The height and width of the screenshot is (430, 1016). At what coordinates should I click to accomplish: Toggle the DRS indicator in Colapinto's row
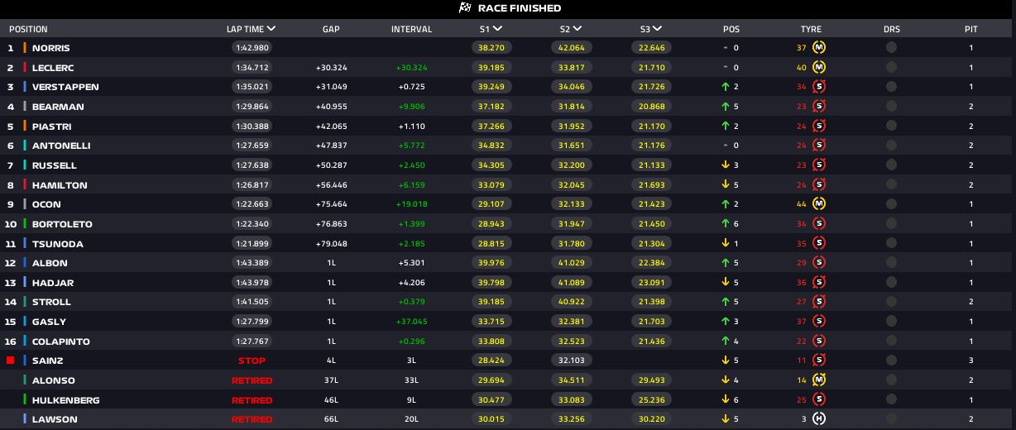coord(891,342)
